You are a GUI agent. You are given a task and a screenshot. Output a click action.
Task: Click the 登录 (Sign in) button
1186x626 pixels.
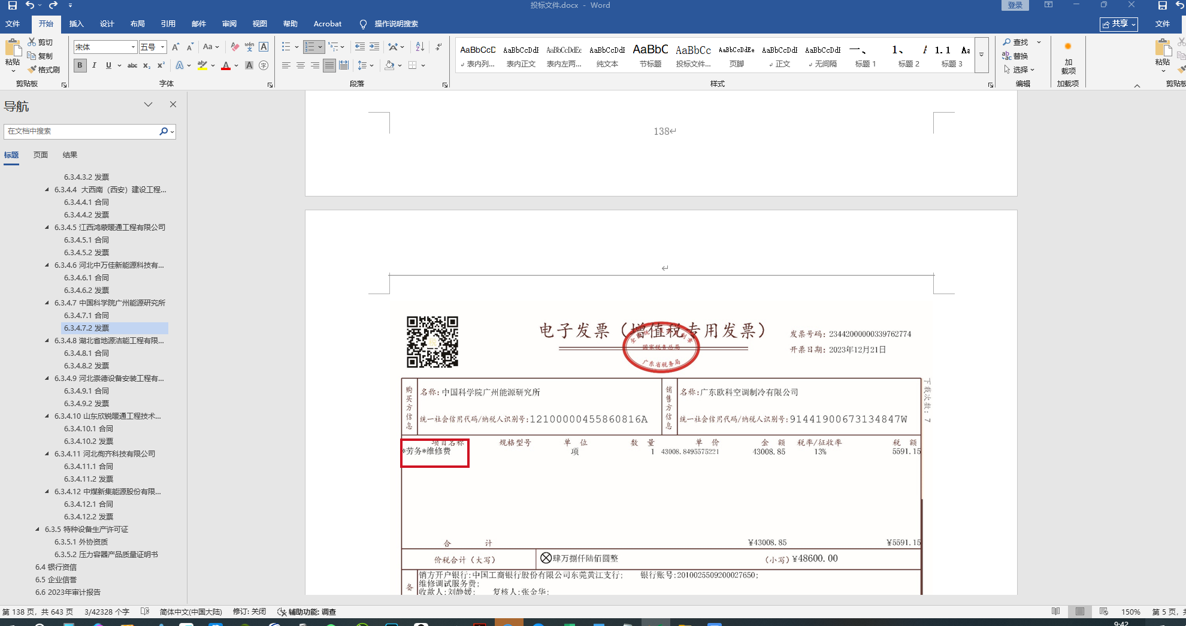tap(1015, 5)
